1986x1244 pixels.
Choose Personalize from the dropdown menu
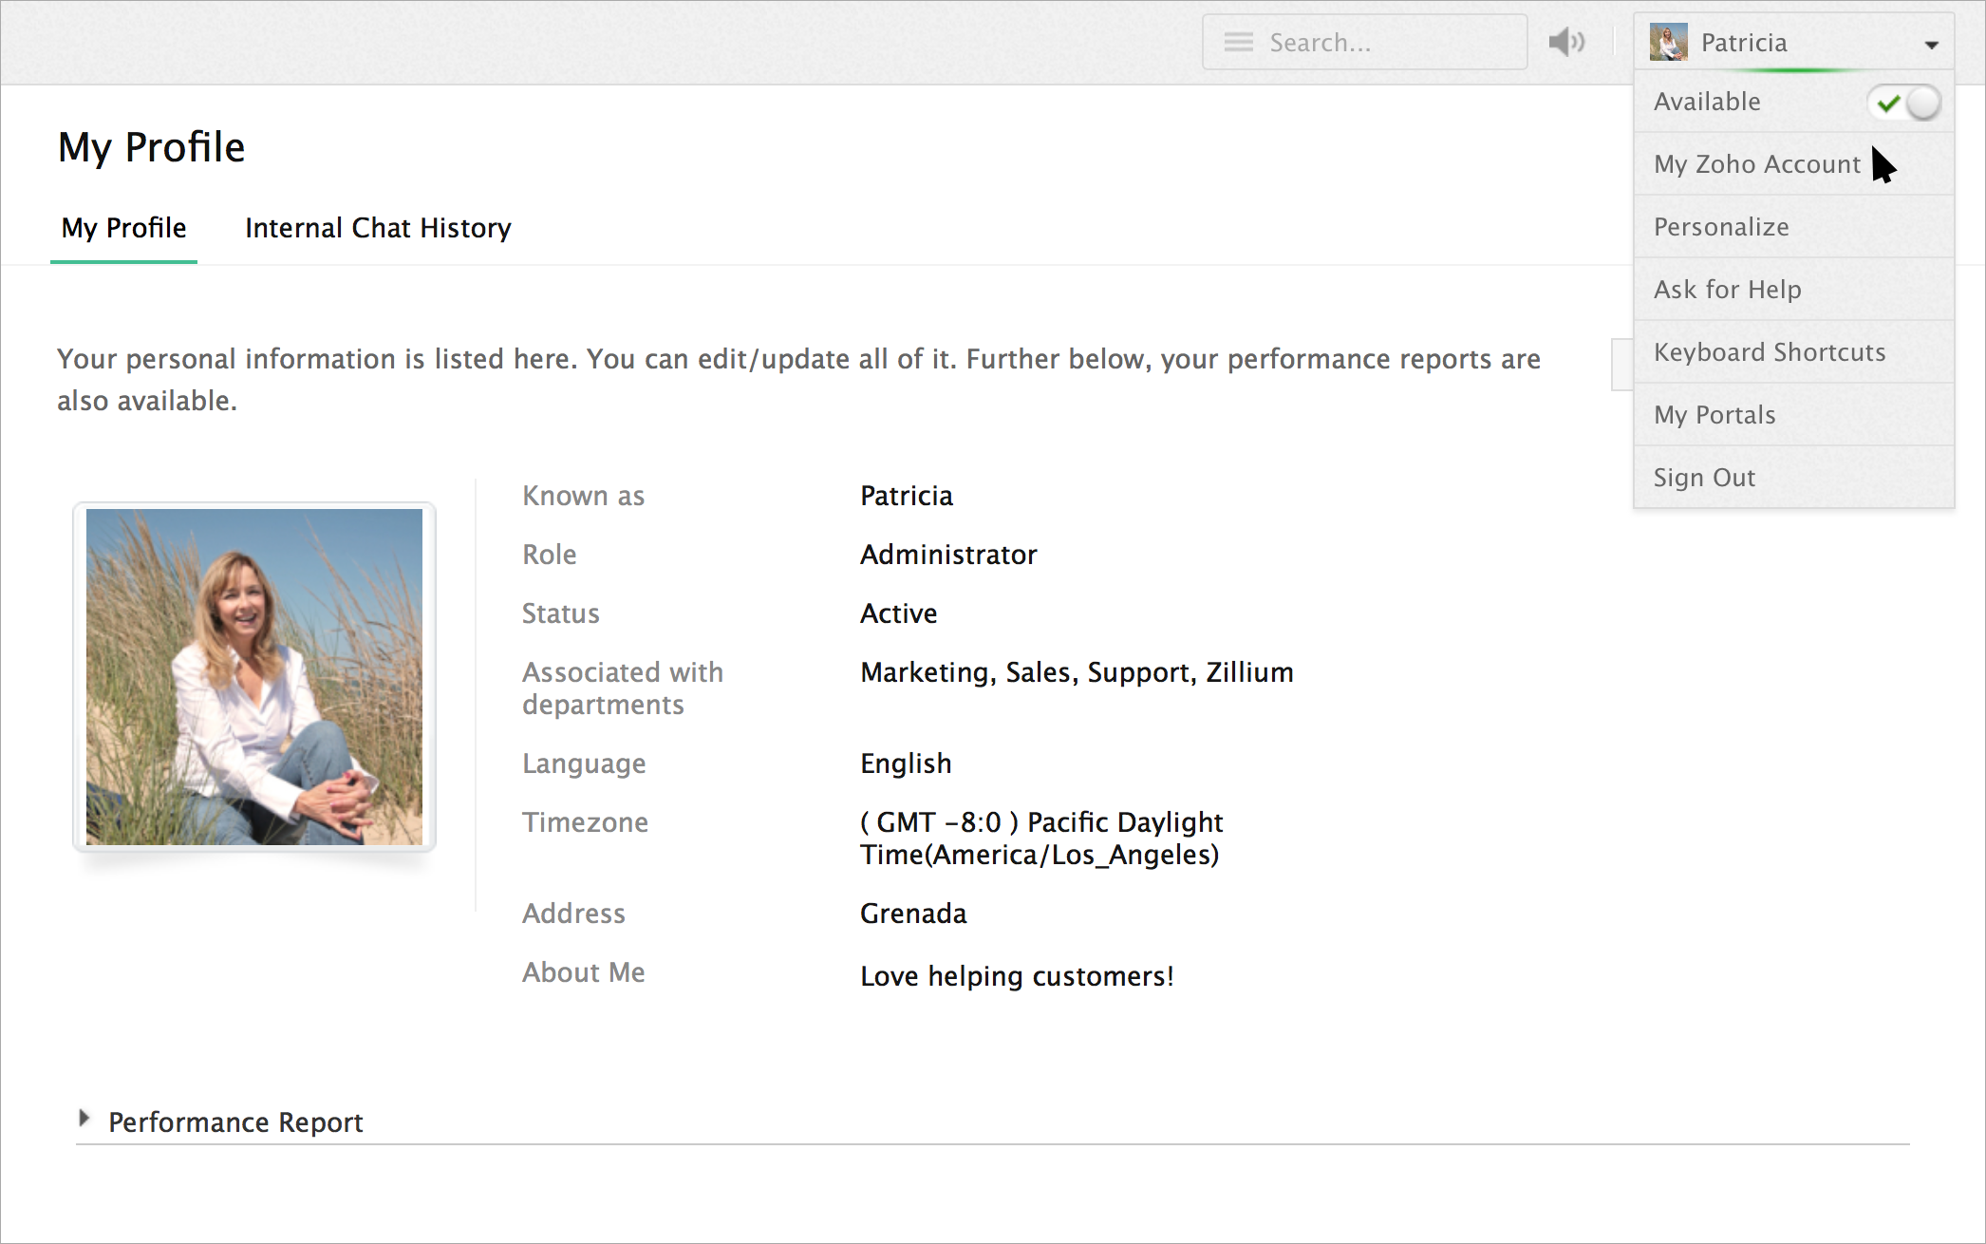click(x=1721, y=227)
